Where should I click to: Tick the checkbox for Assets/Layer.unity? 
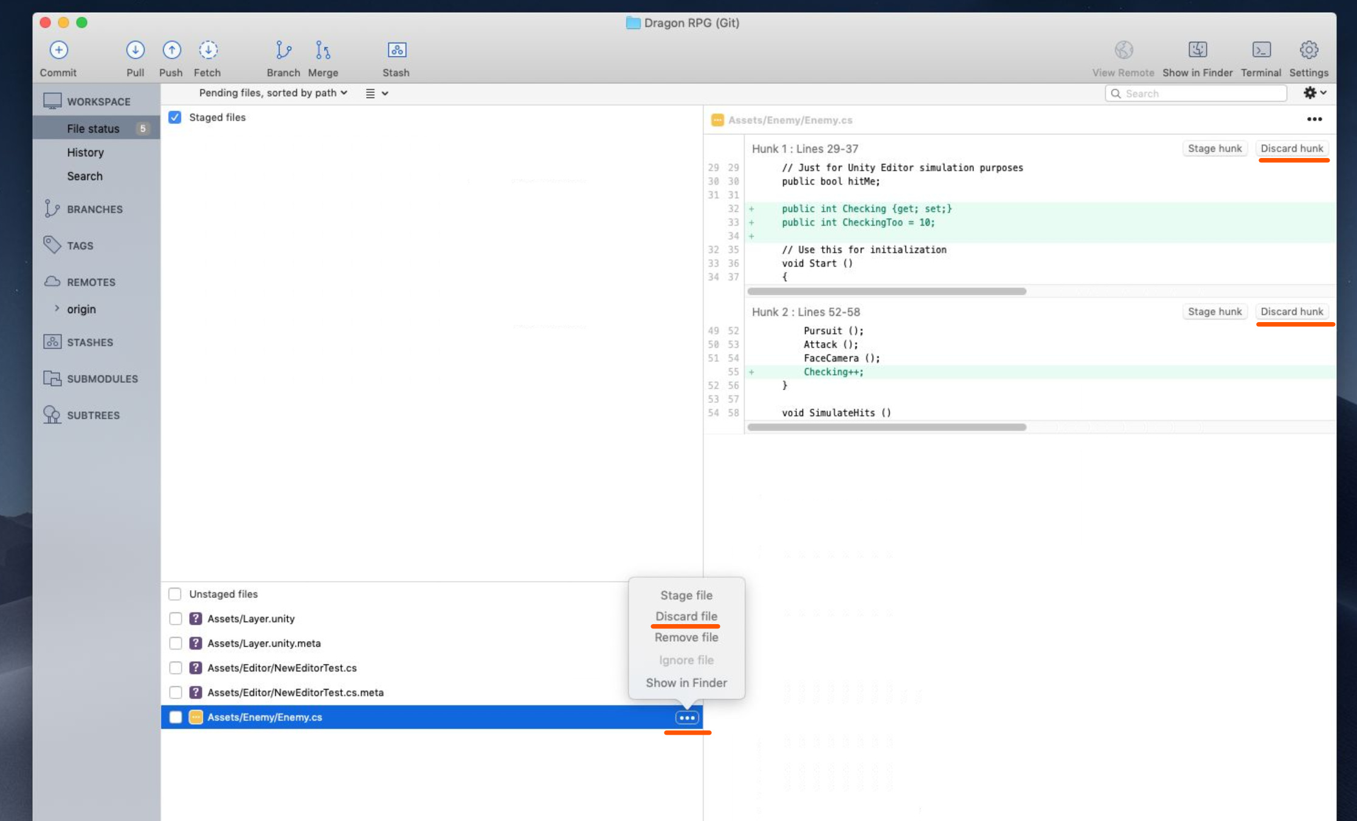click(x=176, y=619)
